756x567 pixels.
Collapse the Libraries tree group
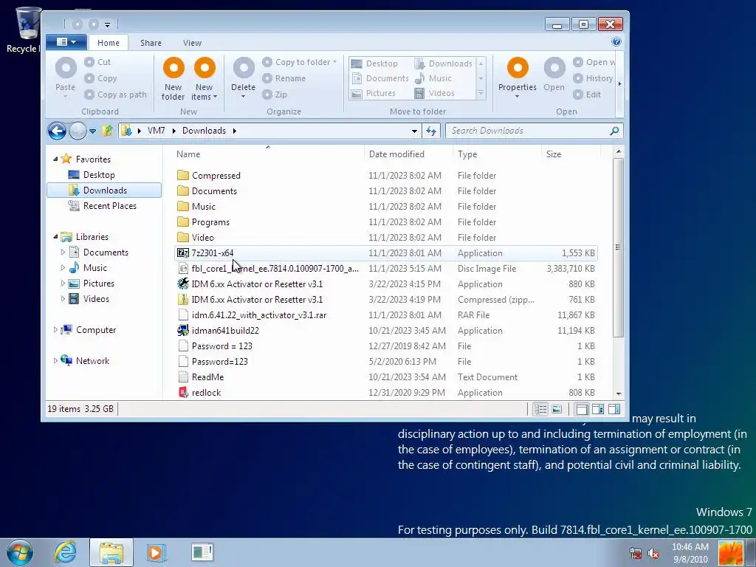pyautogui.click(x=55, y=236)
